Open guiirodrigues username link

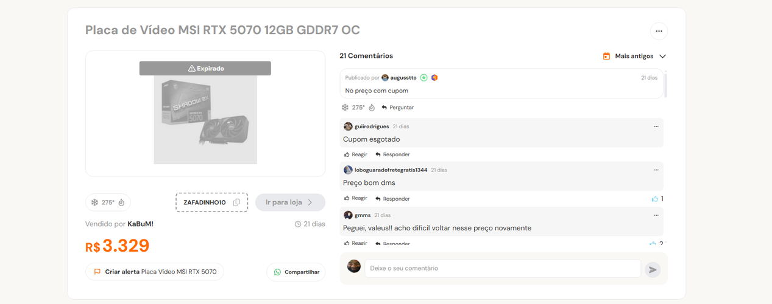click(372, 126)
